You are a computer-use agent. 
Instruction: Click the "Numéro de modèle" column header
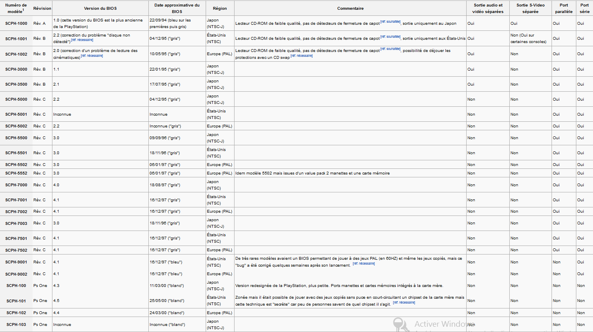pos(16,8)
